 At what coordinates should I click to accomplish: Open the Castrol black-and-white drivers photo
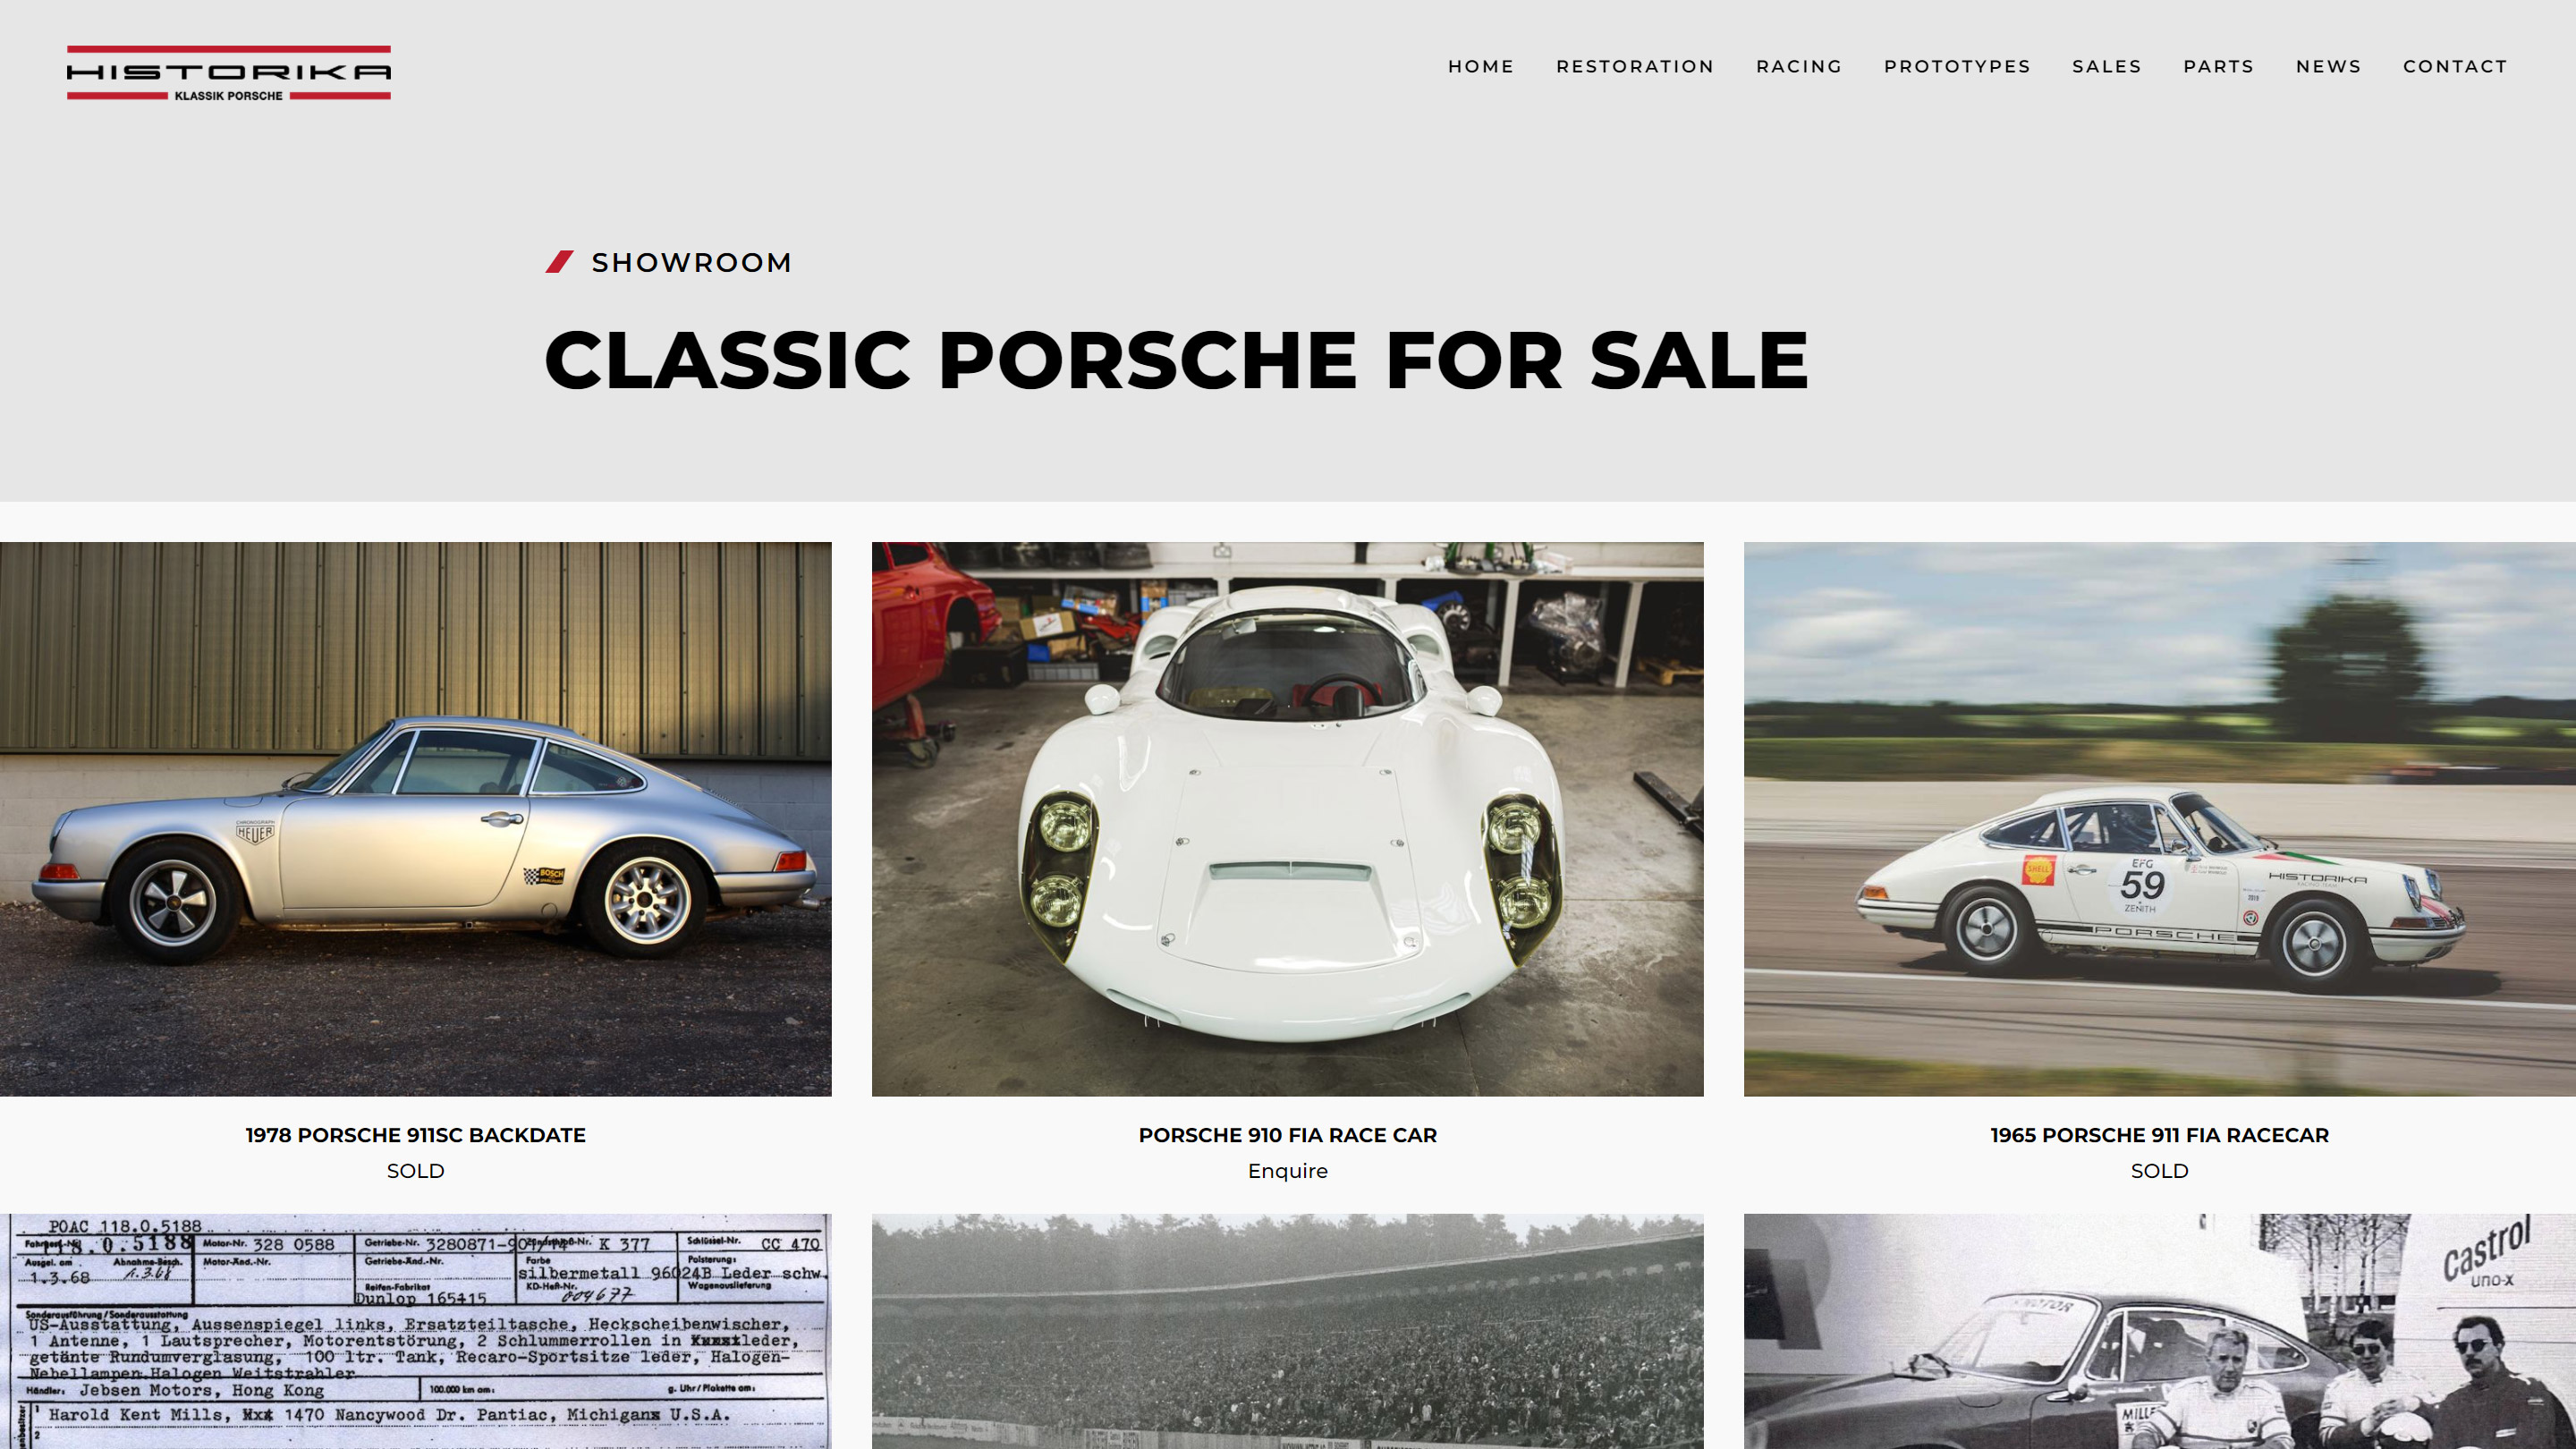(x=2160, y=1331)
